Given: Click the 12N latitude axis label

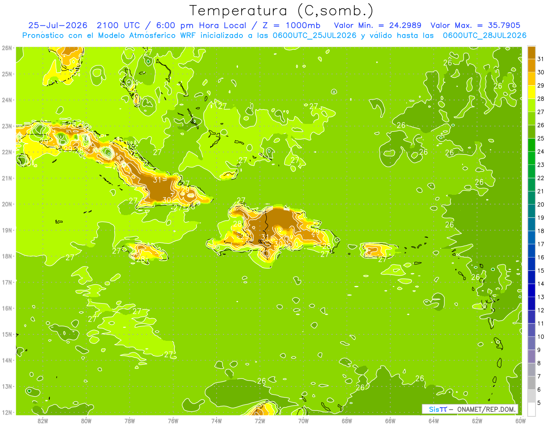Looking at the screenshot, I should (x=6, y=412).
